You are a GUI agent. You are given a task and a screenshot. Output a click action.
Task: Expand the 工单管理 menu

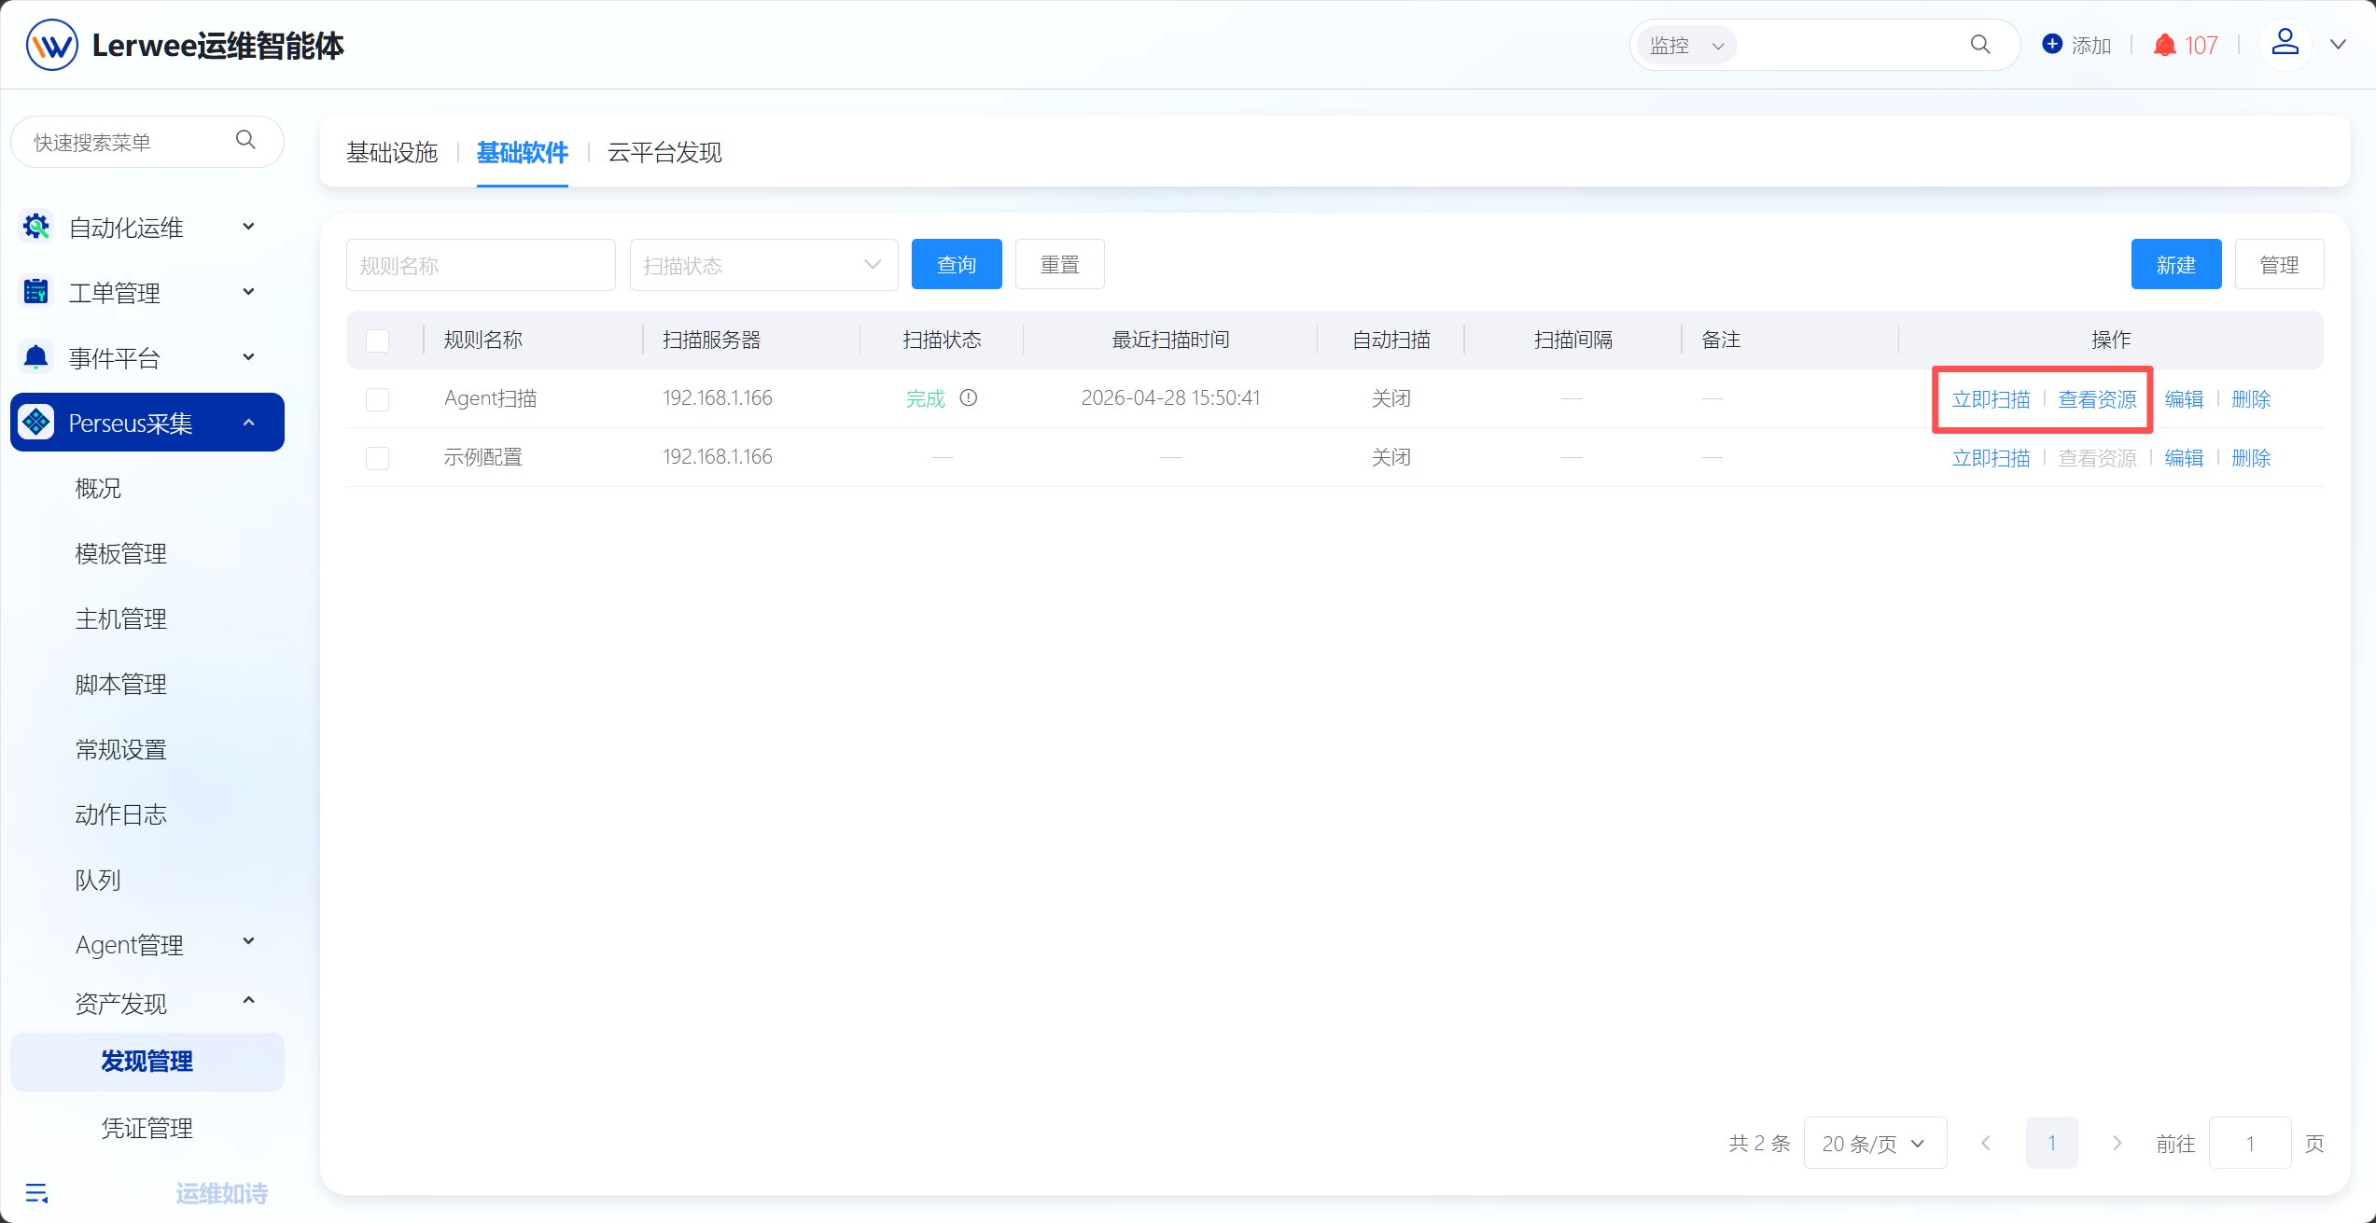248,292
